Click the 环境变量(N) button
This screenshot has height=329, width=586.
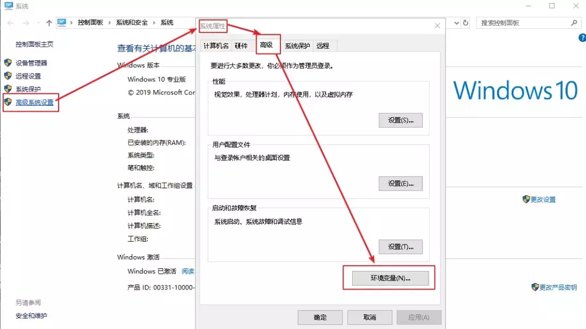pos(391,278)
